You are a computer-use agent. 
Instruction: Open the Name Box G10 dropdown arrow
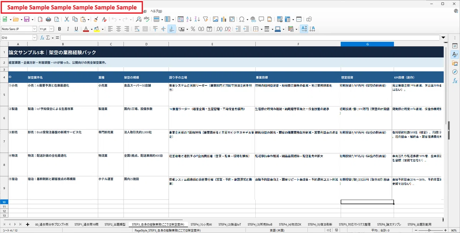point(34,38)
